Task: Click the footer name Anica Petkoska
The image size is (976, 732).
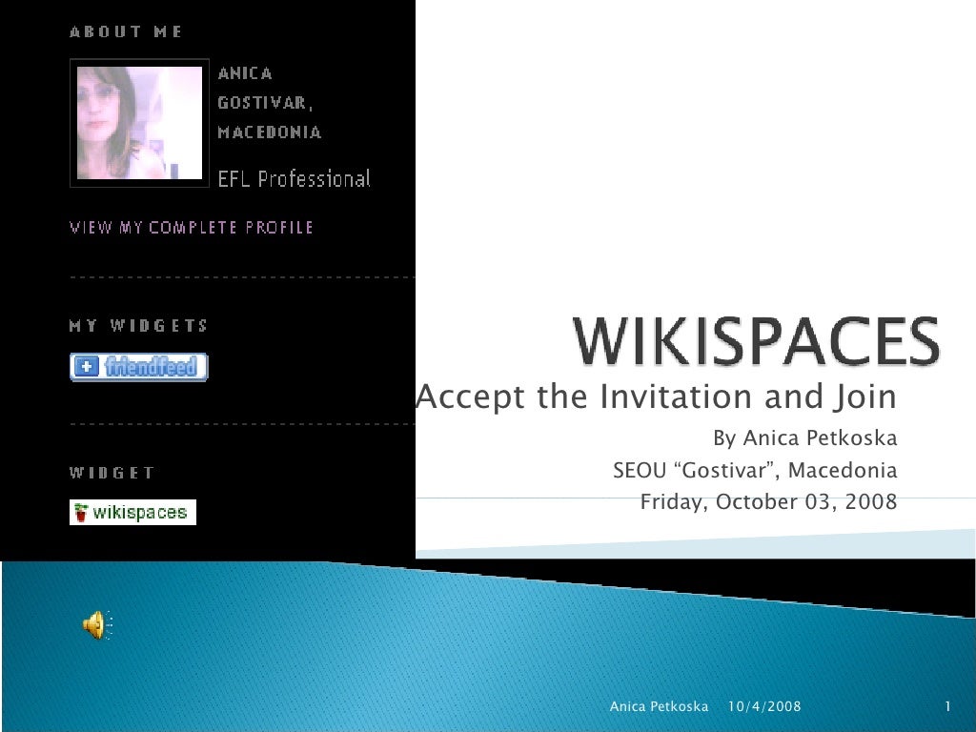Action: pos(659,706)
